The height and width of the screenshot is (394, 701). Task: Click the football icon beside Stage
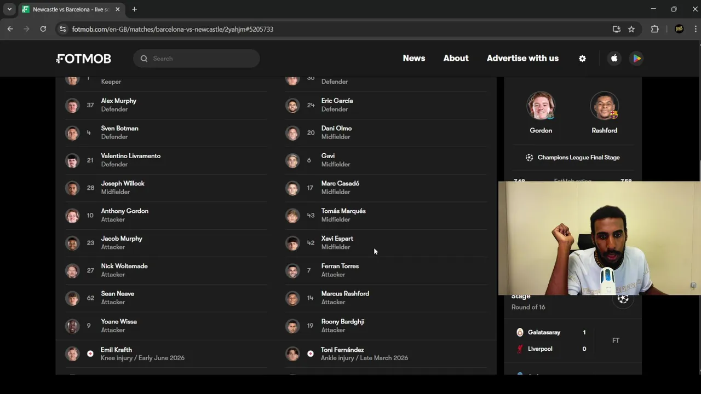(623, 299)
